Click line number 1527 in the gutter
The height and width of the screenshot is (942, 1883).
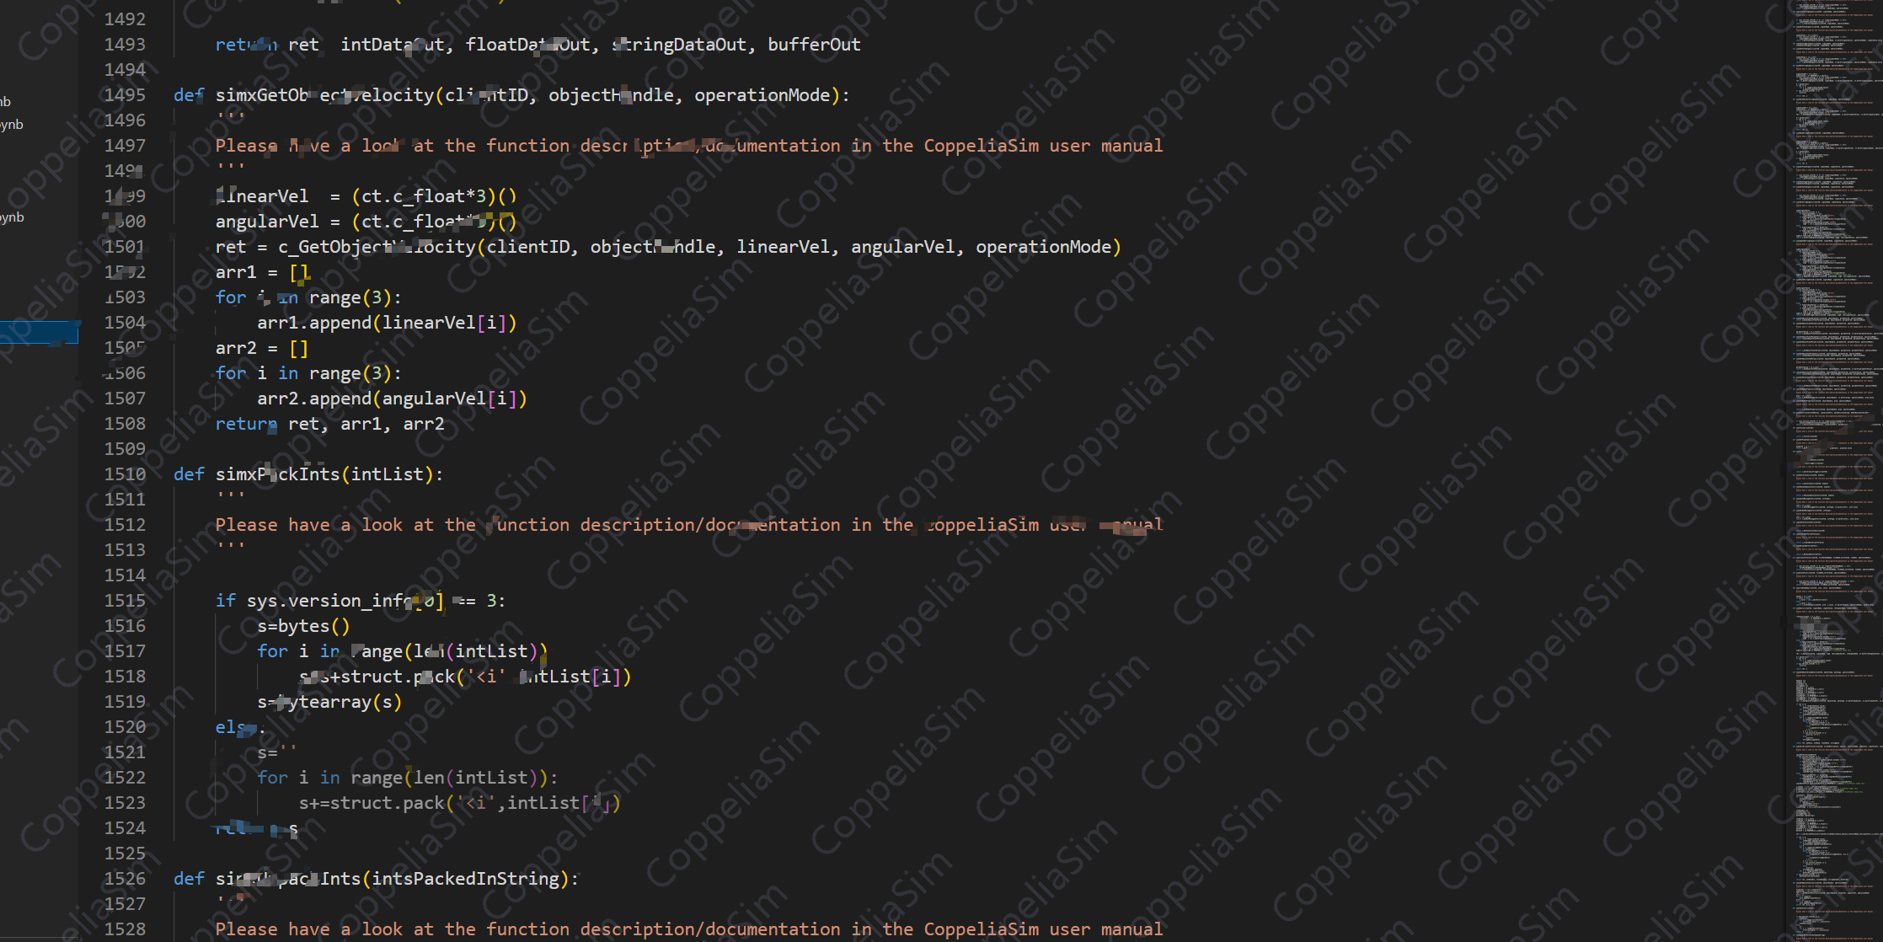point(125,904)
